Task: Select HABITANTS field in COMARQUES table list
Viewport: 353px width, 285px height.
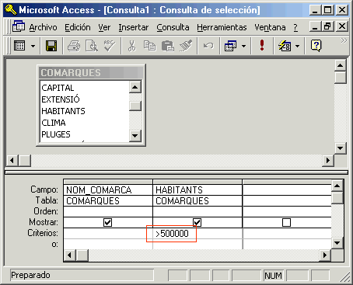Action: 63,111
